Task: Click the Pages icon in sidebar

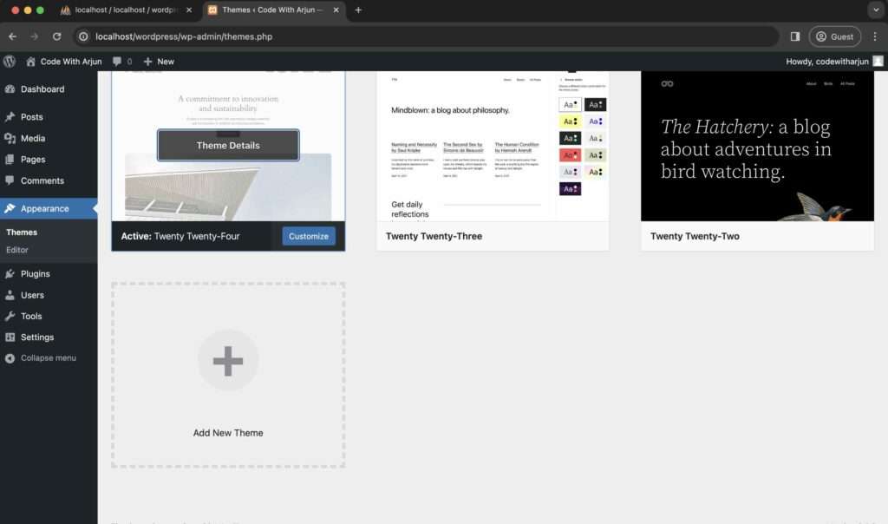Action: click(10, 159)
